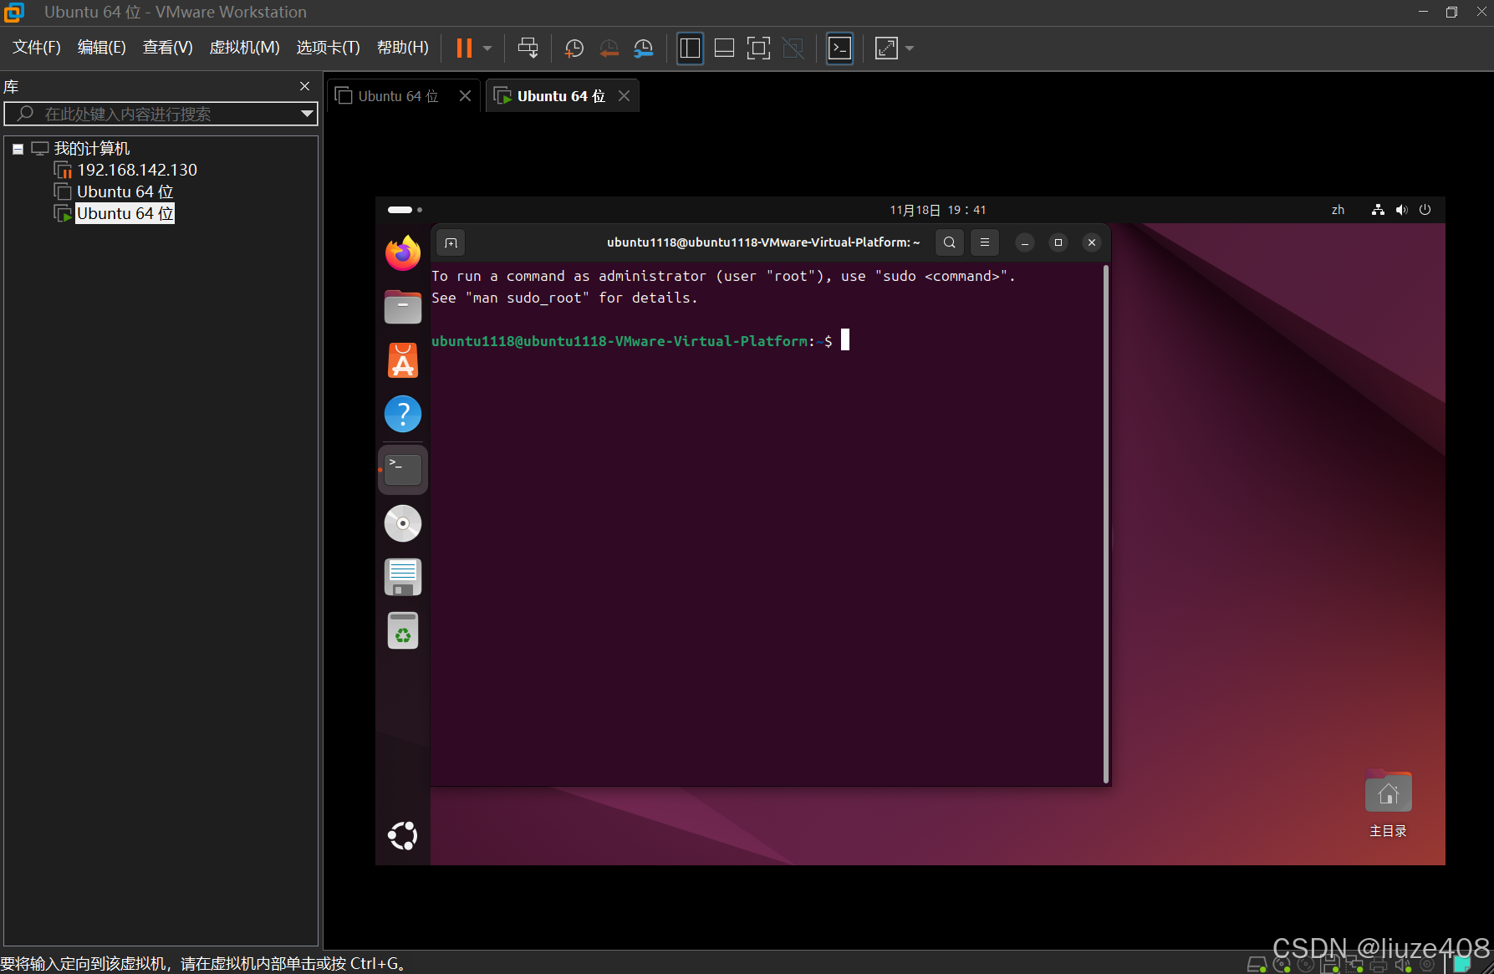The height and width of the screenshot is (974, 1494).
Task: Open the clock showing 11月18日 19:41
Action: [x=937, y=210]
